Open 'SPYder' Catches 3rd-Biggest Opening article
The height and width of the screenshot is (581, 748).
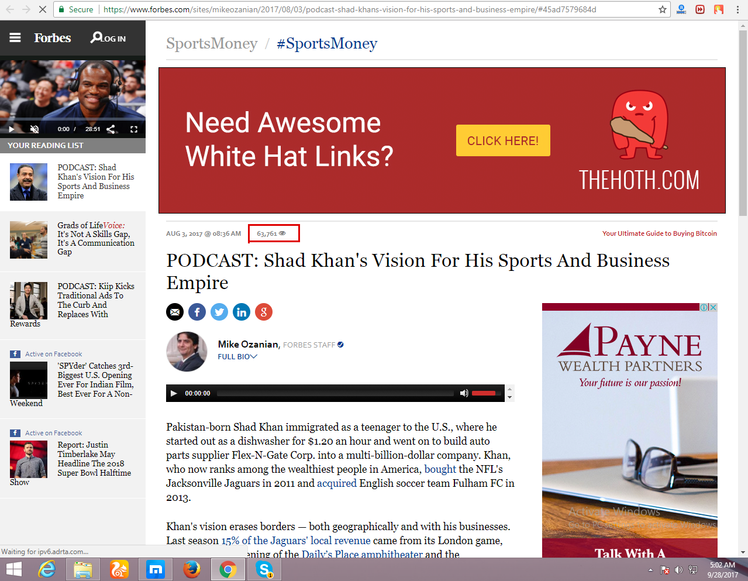coord(95,380)
